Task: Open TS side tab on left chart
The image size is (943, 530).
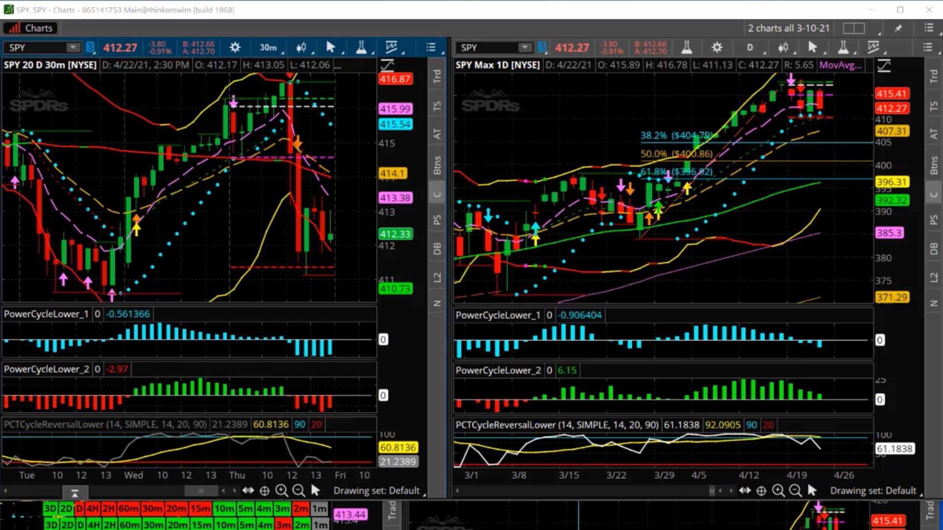Action: pos(437,106)
